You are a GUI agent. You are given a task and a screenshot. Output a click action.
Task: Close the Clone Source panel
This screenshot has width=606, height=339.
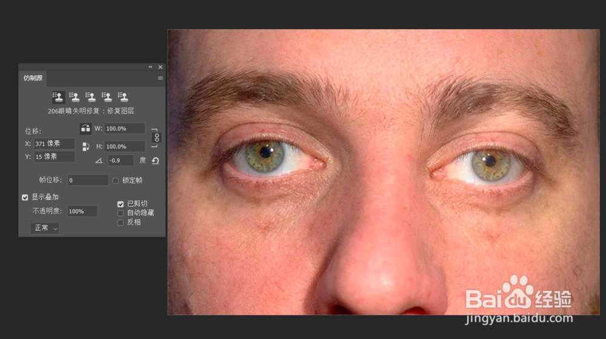[x=161, y=67]
